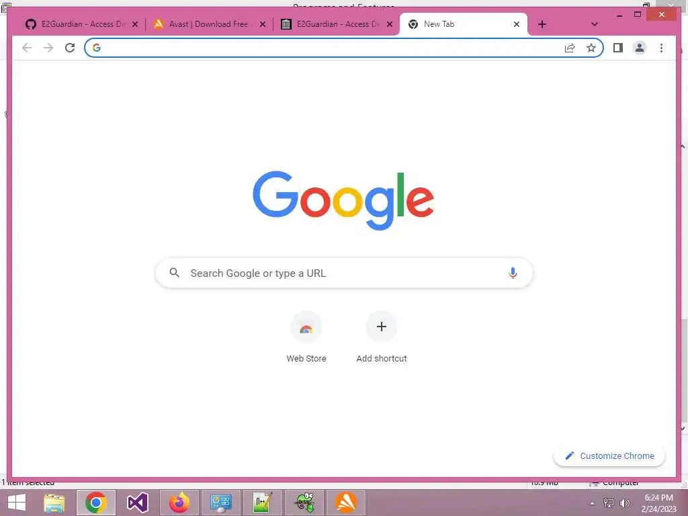
Task: Open the profile avatar menu
Action: pyautogui.click(x=640, y=48)
